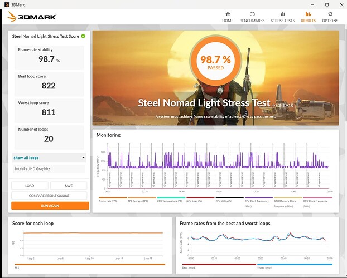This screenshot has width=347, height=278.
Task: Click the Best loop score 822 value
Action: (49, 86)
